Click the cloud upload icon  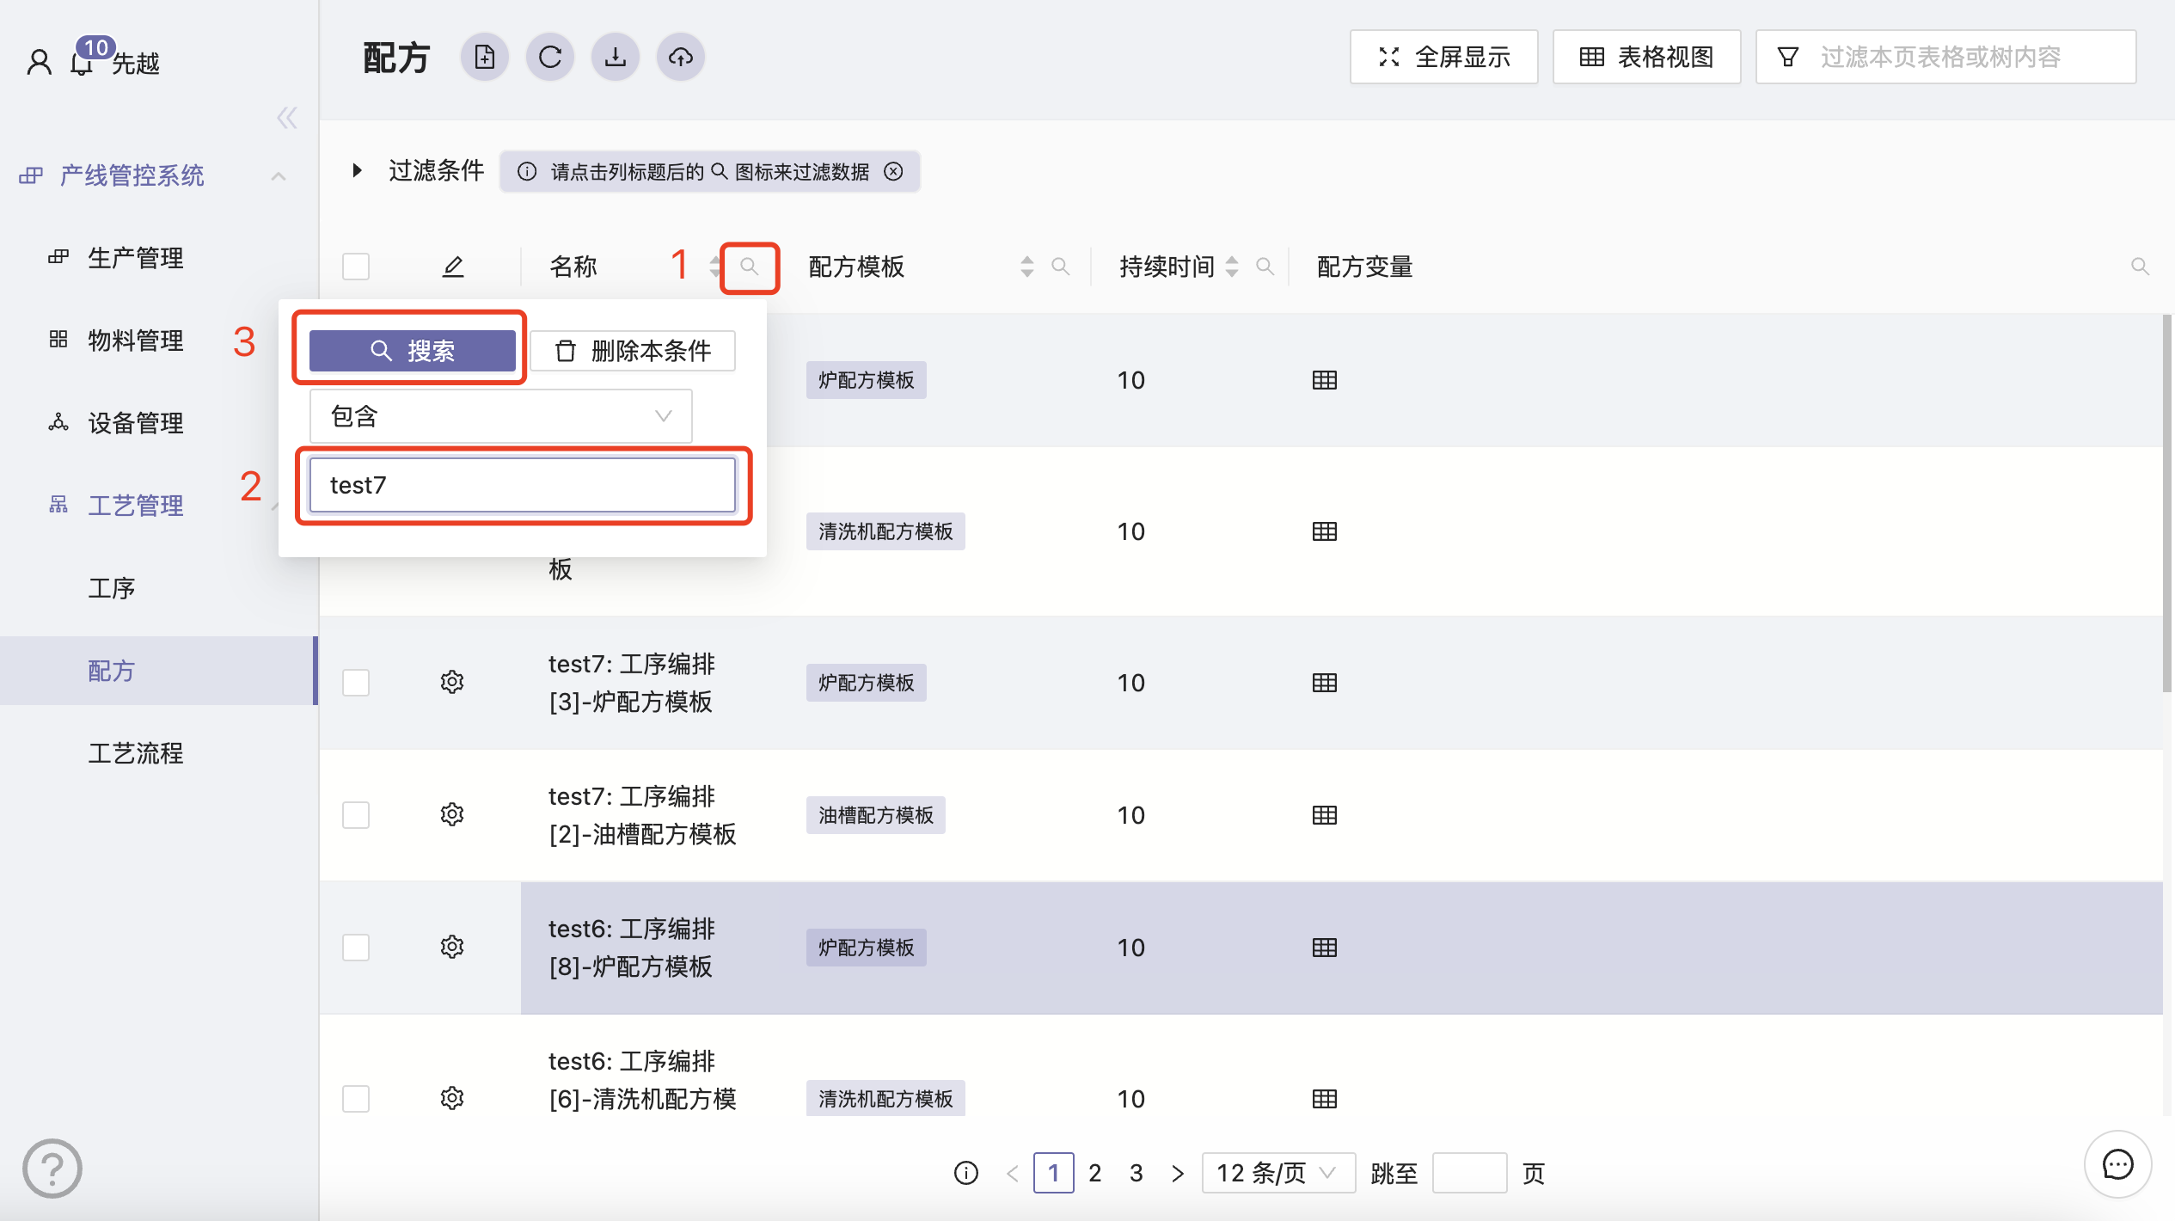point(681,58)
